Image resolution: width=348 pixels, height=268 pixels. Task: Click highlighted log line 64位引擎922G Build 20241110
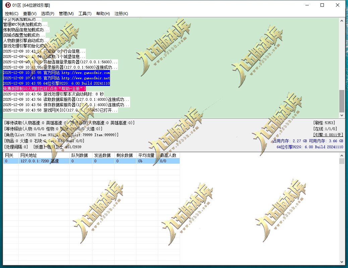(x=56, y=83)
